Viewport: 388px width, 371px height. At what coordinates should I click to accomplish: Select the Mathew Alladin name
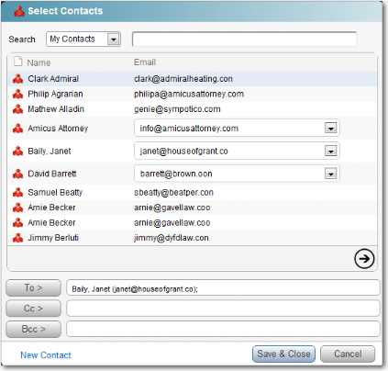(56, 109)
